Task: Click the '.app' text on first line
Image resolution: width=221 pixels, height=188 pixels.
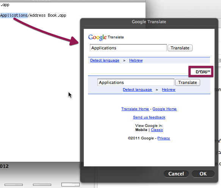Action: coord(5,5)
